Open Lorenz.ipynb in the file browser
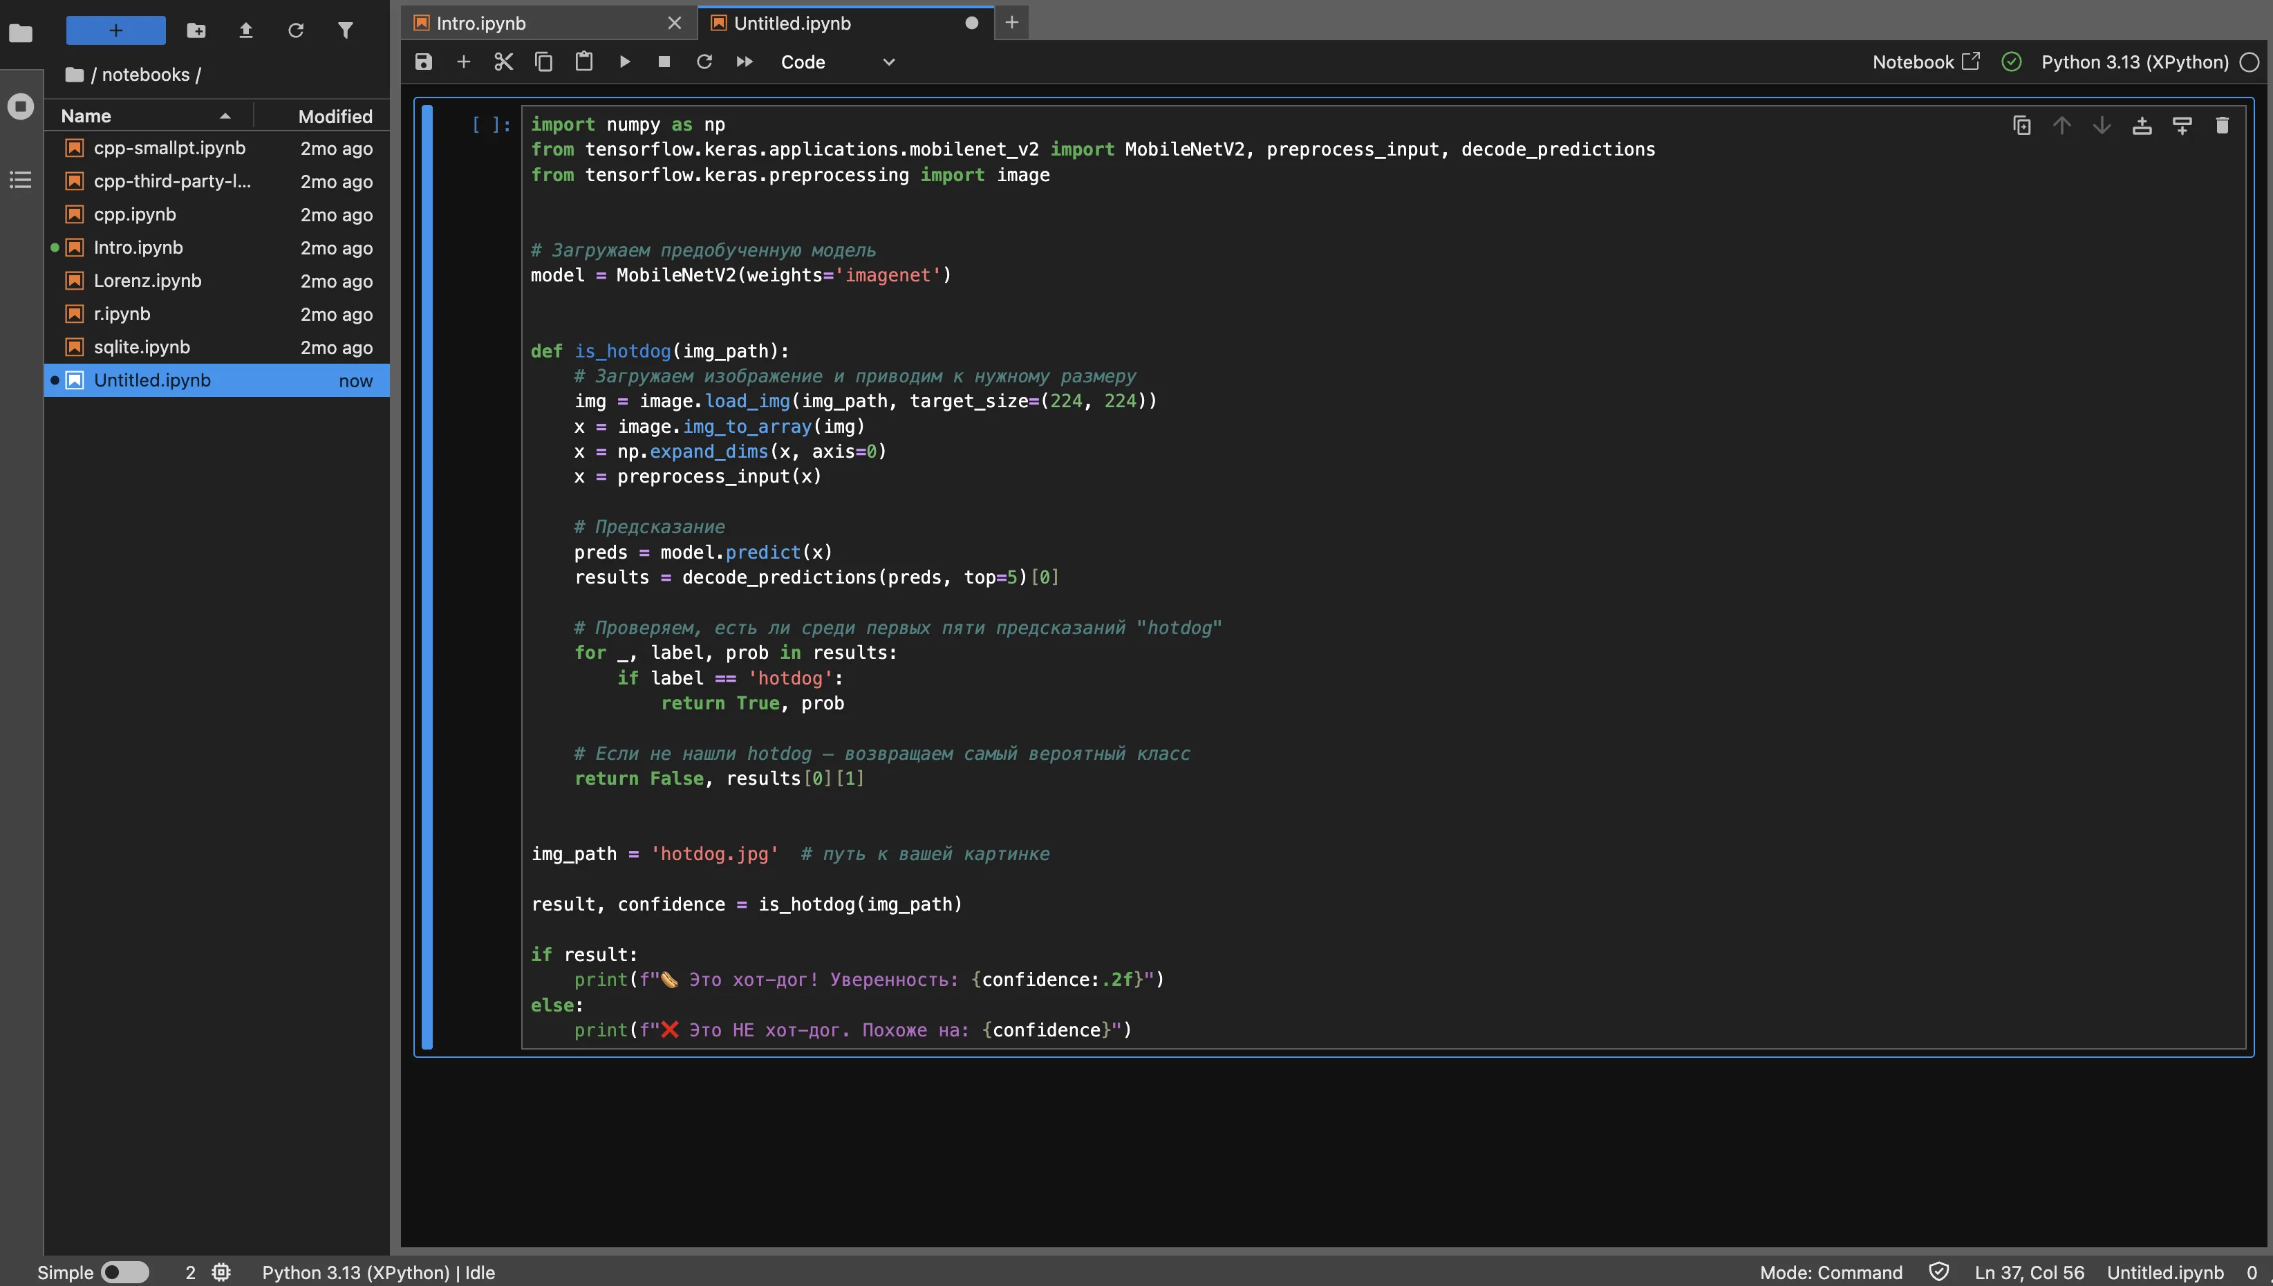 [147, 281]
